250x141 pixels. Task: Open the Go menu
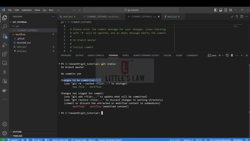tap(44, 10)
